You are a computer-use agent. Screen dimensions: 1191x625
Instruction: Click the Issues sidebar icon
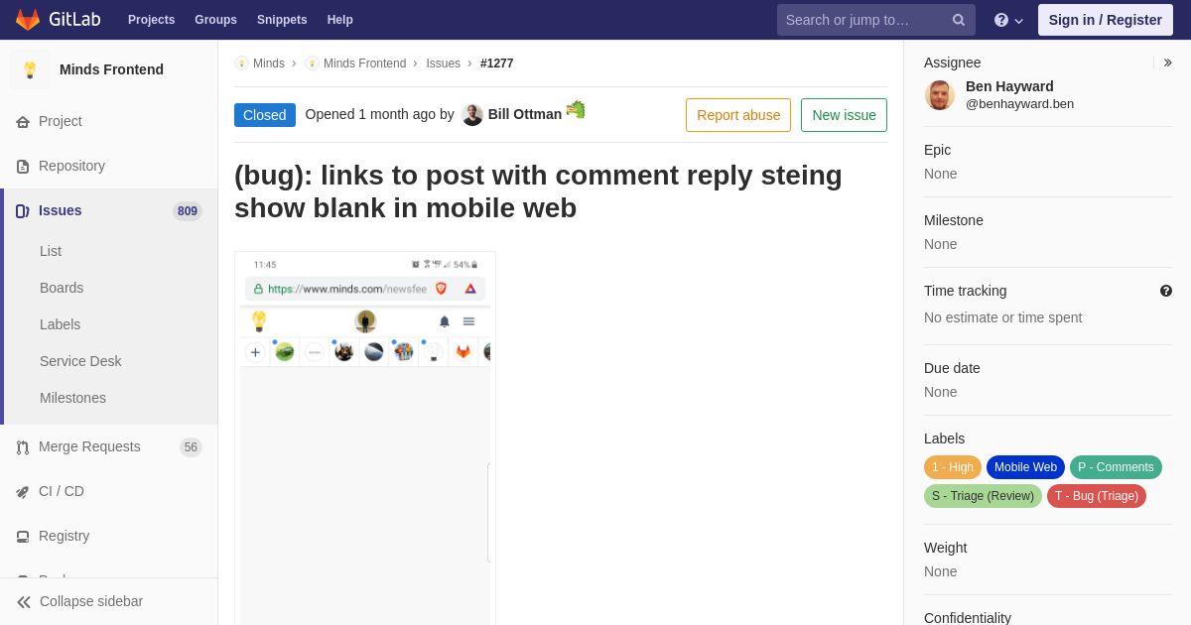tap(23, 210)
